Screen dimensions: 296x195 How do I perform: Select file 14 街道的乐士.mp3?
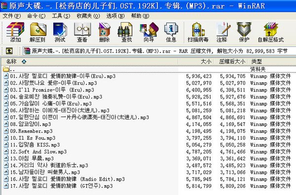49,165
